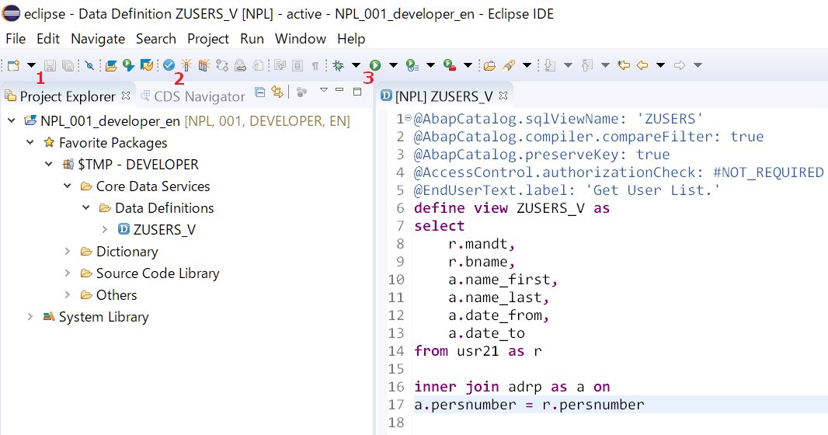Open the Coverage dropdown arrow
828x435 pixels.
click(x=430, y=65)
